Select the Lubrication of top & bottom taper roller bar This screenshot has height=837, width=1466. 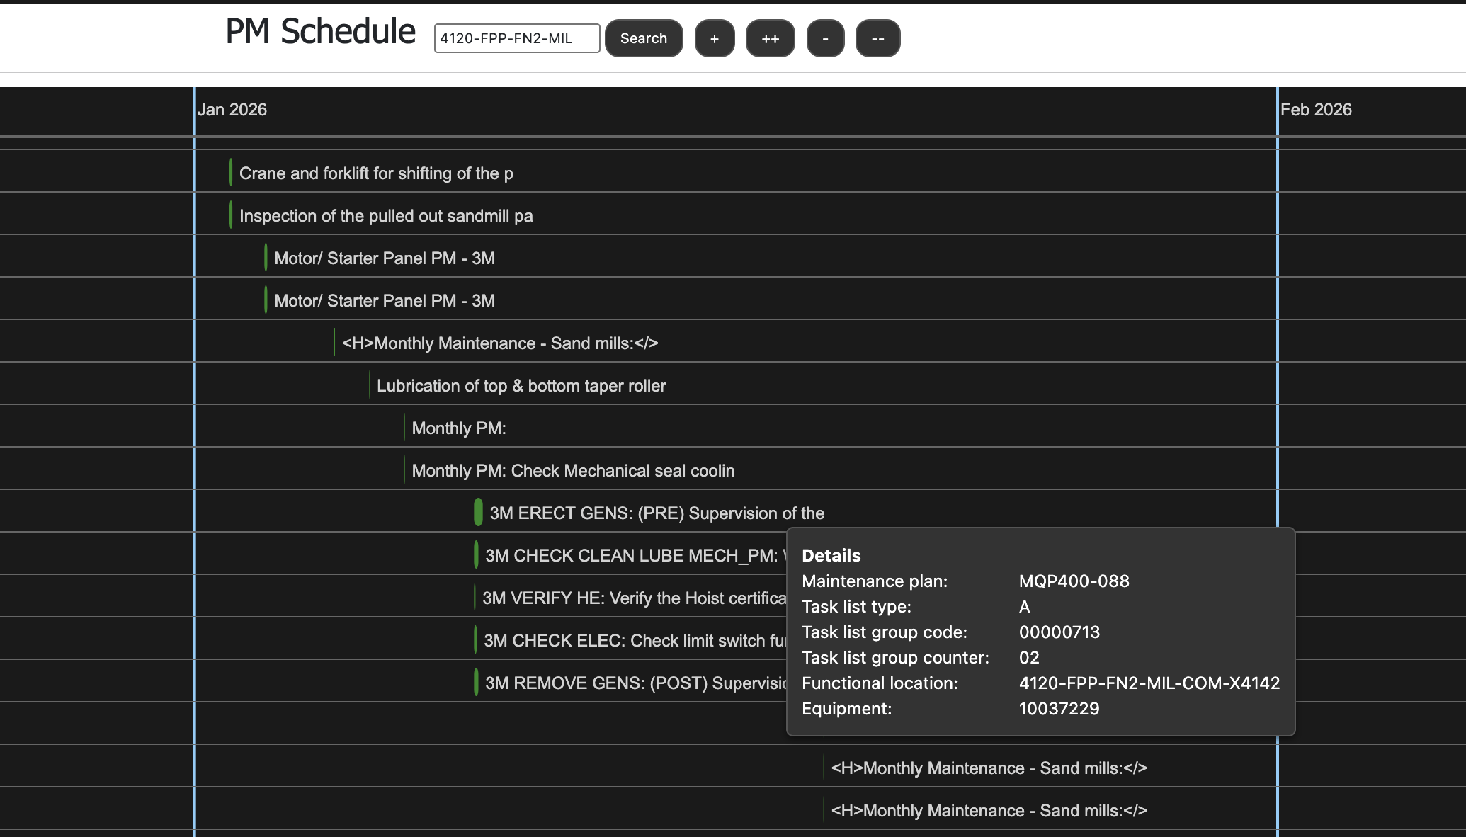click(369, 385)
